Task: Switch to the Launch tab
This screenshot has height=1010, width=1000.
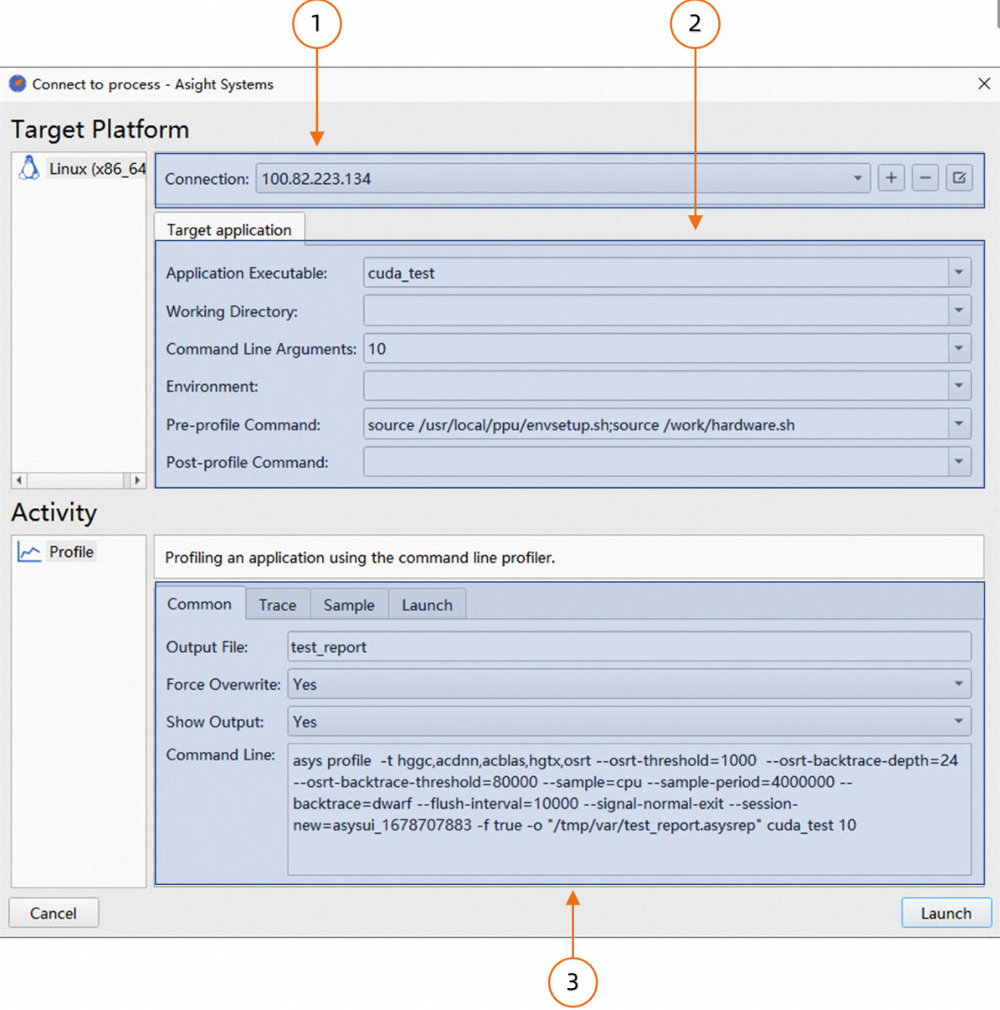Action: pos(427,605)
